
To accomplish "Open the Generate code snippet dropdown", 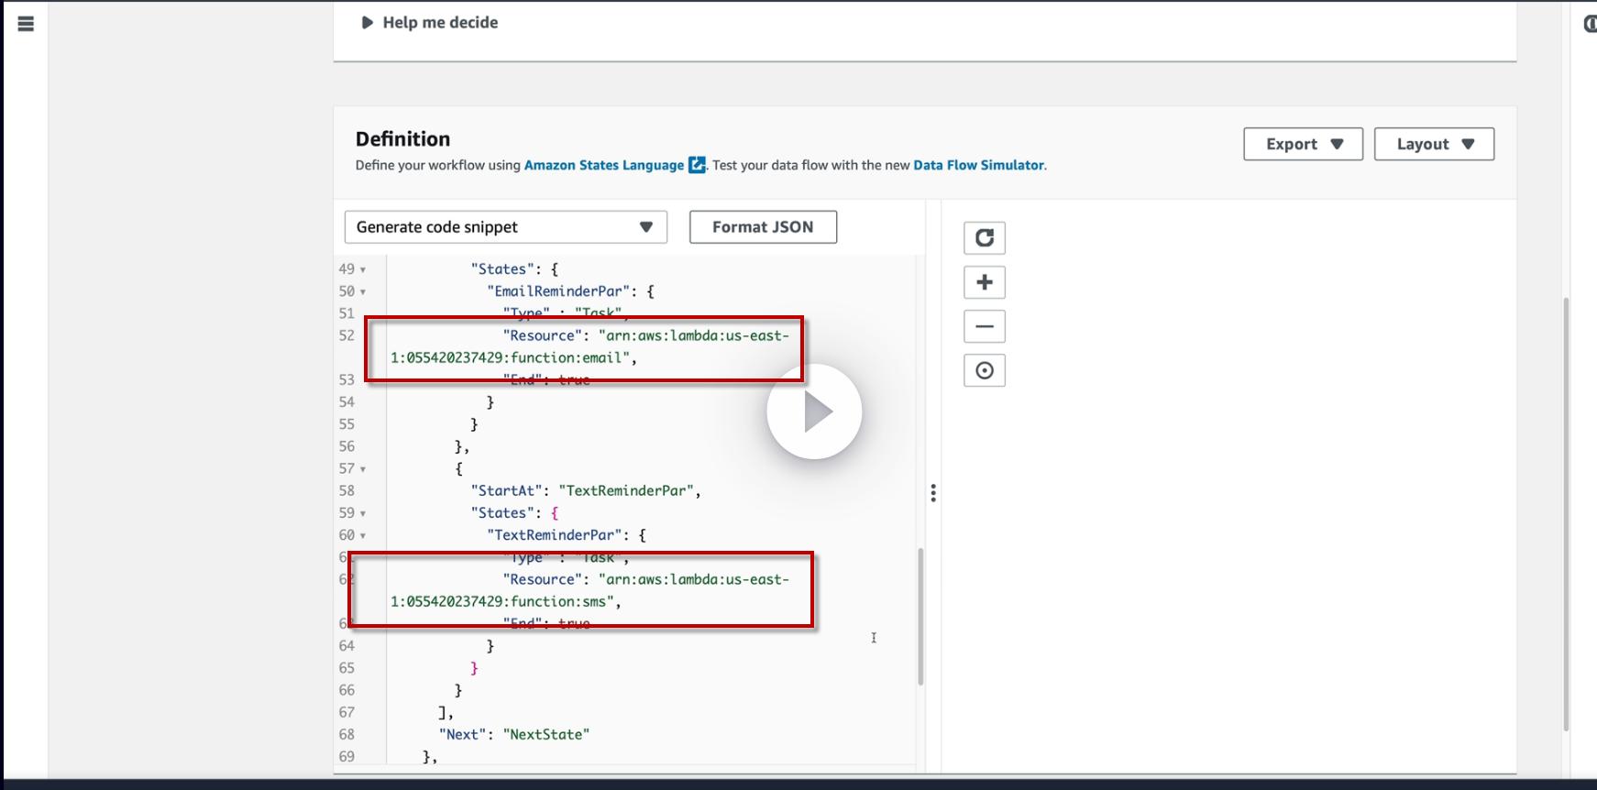I will click(505, 227).
